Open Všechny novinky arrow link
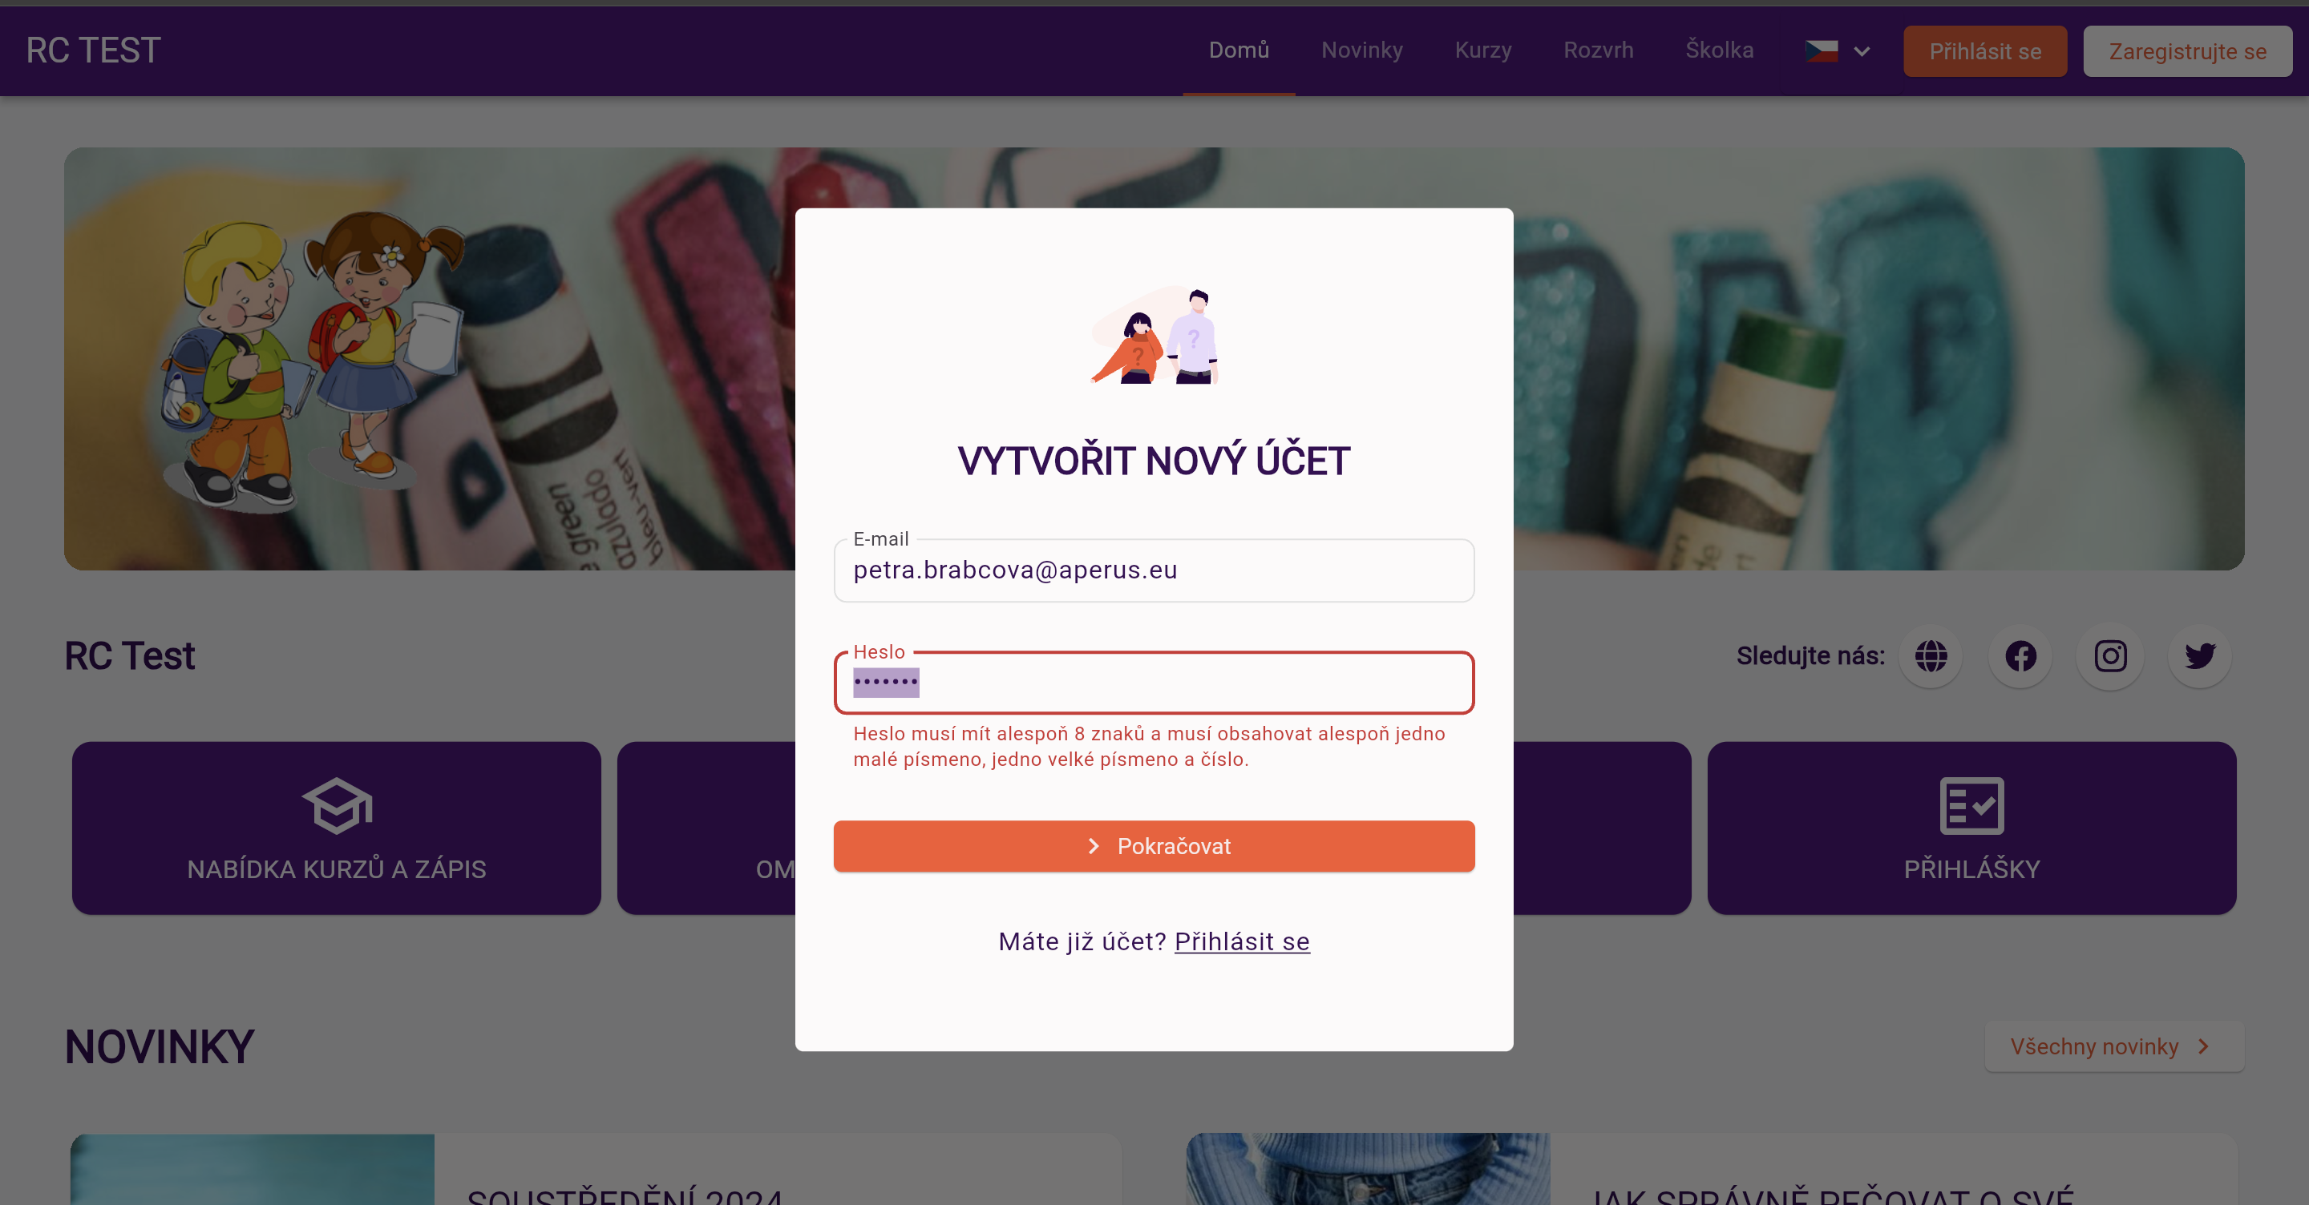The image size is (2309, 1205). (2113, 1046)
